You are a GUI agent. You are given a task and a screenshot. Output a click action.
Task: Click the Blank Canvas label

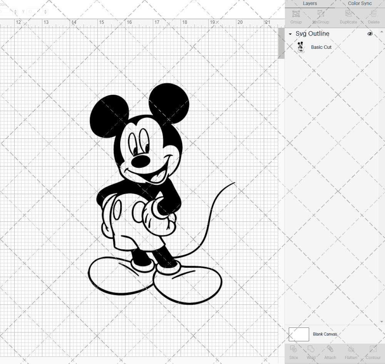[325, 334]
